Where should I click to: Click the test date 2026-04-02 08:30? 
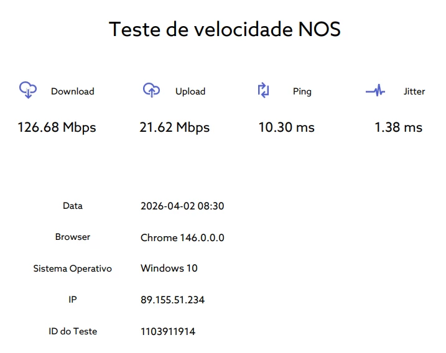[x=182, y=206]
